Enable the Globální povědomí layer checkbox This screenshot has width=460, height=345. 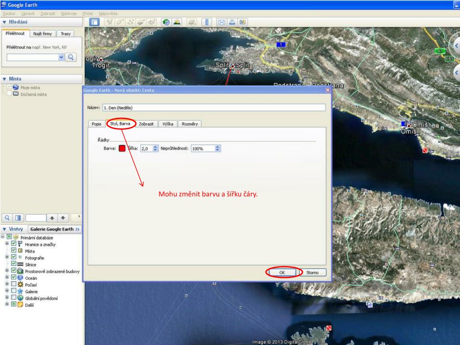pyautogui.click(x=13, y=297)
